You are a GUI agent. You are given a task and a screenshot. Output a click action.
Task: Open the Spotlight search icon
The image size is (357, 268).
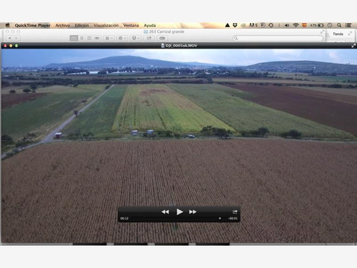(339, 25)
